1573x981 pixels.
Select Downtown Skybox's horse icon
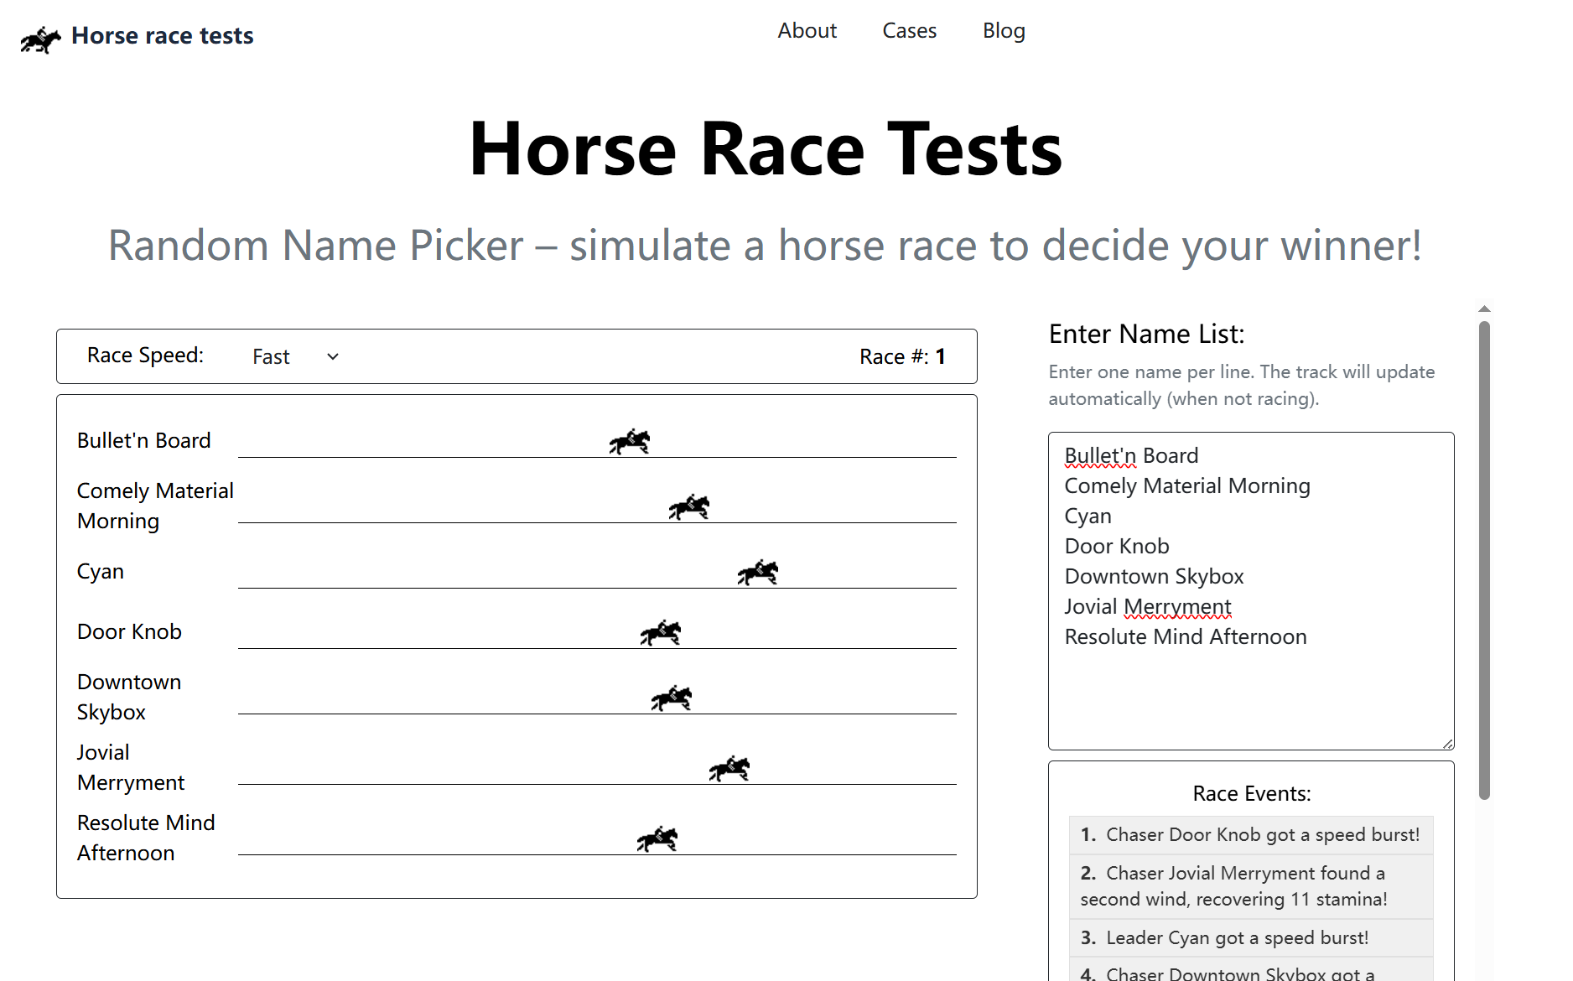tap(673, 696)
